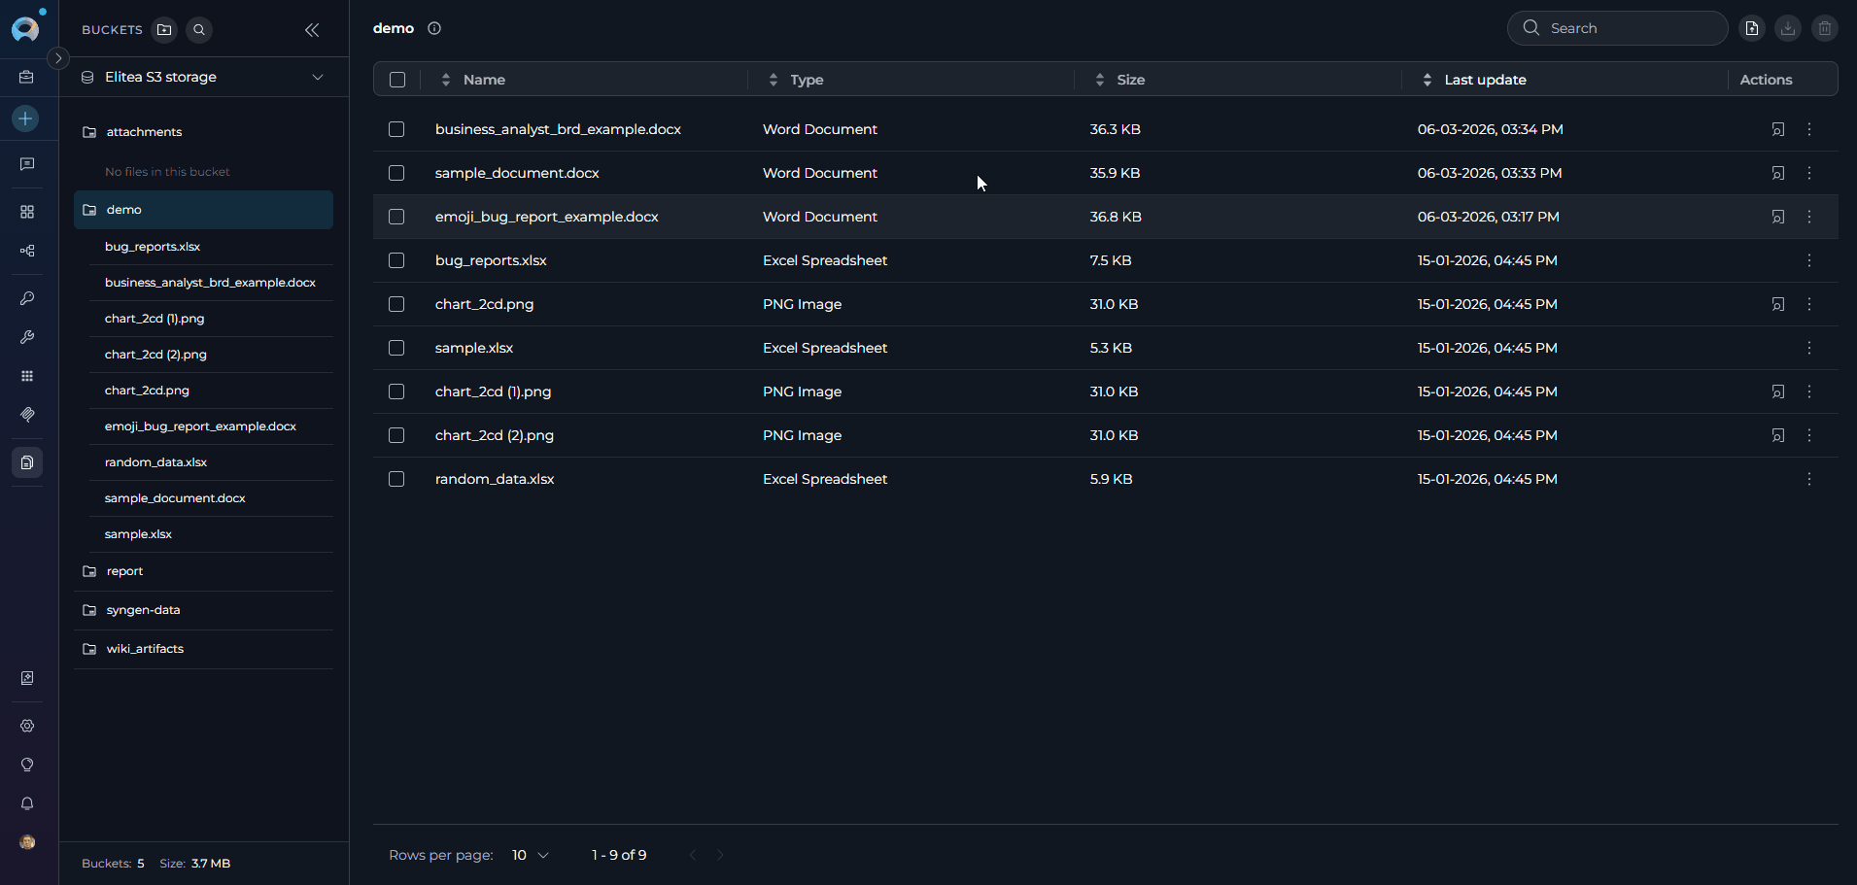
Task: Collapse the buckets sidebar panel
Action: pos(312,30)
